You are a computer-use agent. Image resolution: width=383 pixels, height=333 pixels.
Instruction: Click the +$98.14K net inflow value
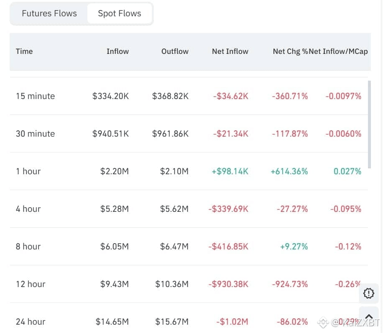coord(230,171)
